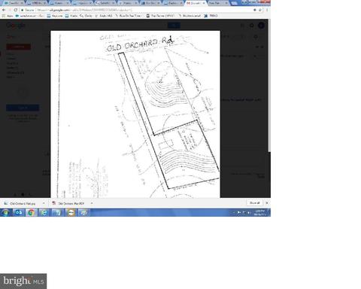This screenshot has height=289, width=361.
Task: Open the Google apps grid icon
Action: (x=242, y=26)
